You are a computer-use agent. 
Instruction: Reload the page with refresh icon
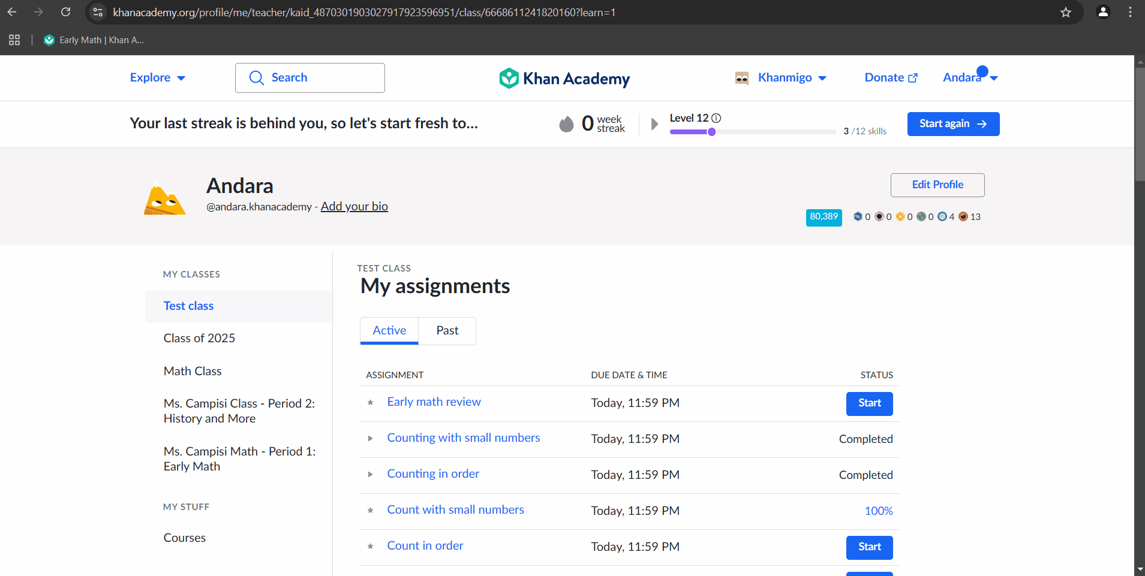pyautogui.click(x=66, y=12)
